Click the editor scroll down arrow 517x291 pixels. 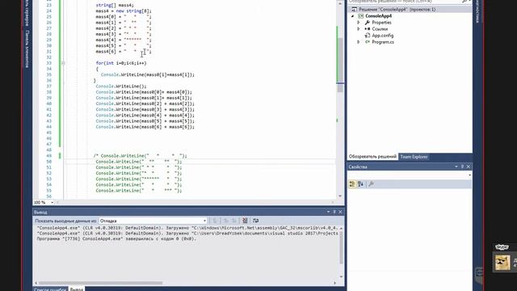point(340,196)
